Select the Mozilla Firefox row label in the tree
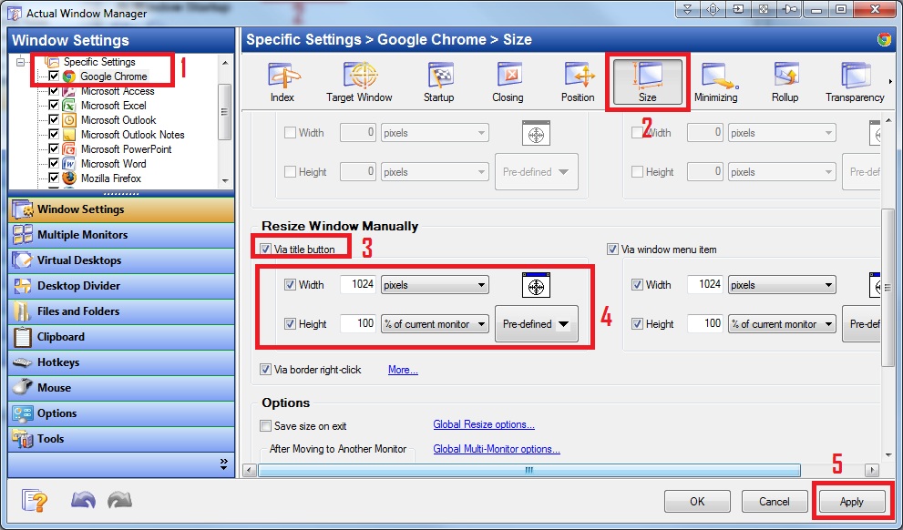Viewport: 903px width, 530px height. (x=111, y=178)
